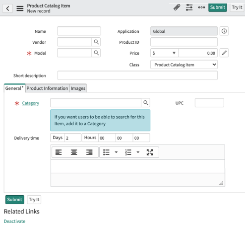Image resolution: width=245 pixels, height=226 pixels.
Task: Open the personalize form sliders icon
Action: click(x=189, y=7)
